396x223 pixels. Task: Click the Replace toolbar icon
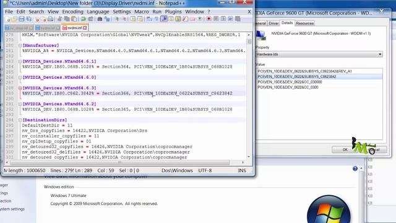[x=107, y=19]
